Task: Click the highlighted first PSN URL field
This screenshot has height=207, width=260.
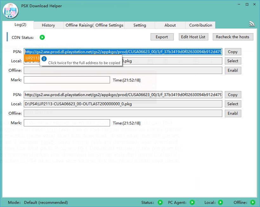Action: [x=123, y=52]
